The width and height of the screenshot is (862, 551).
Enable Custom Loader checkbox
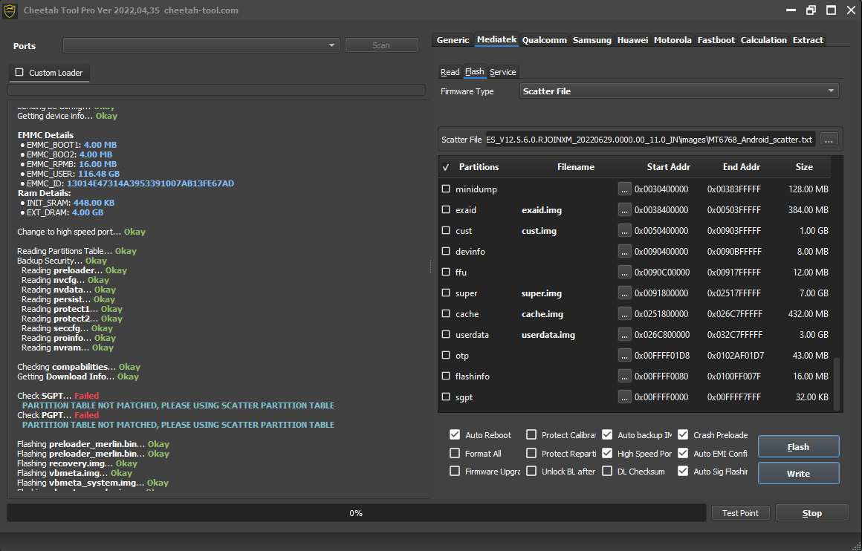coord(20,72)
